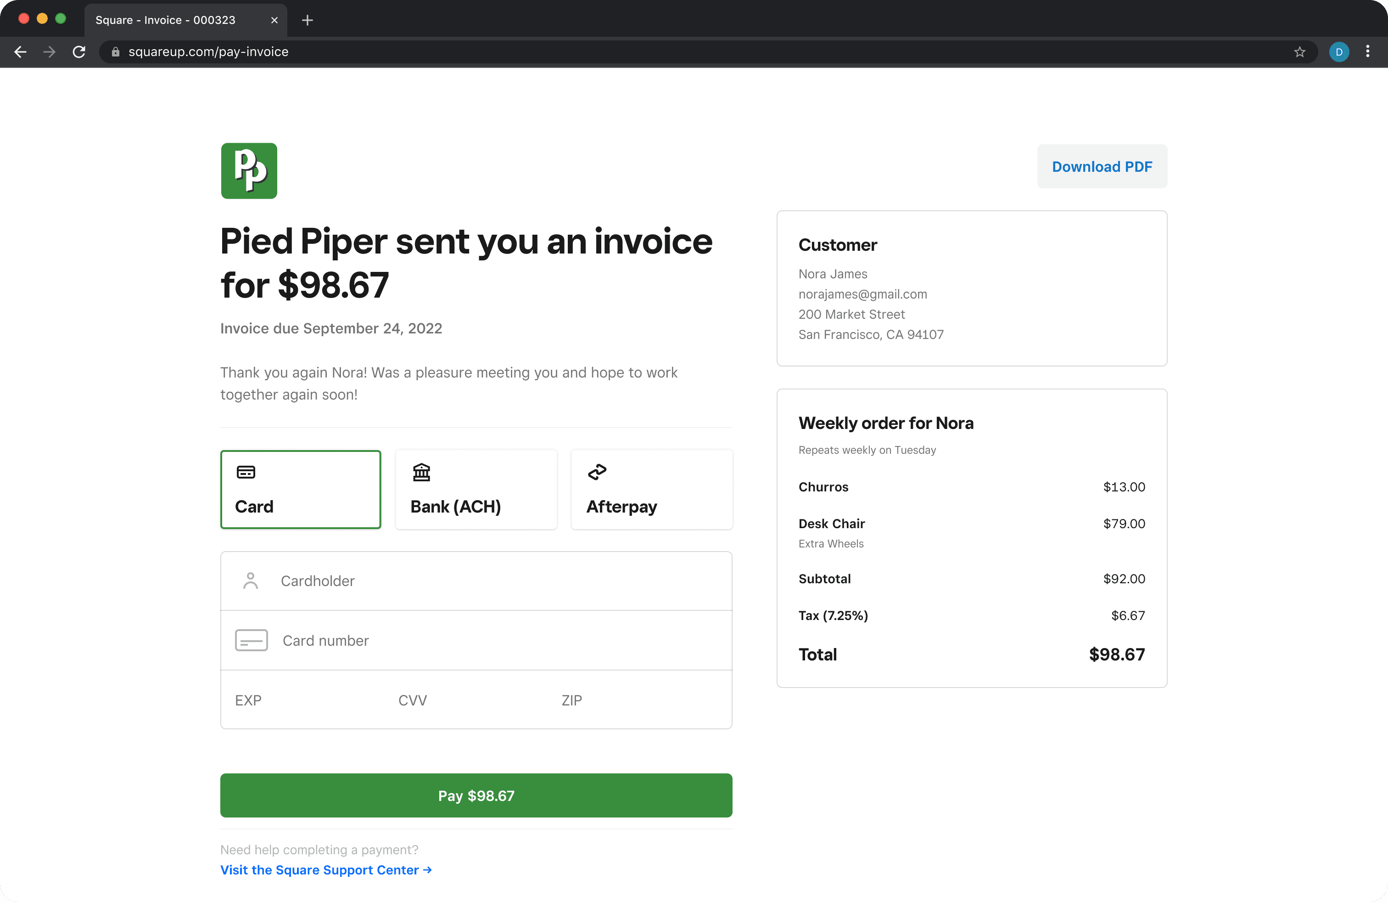Viewport: 1388px width, 902px height.
Task: Click the browser back arrow
Action: click(20, 52)
